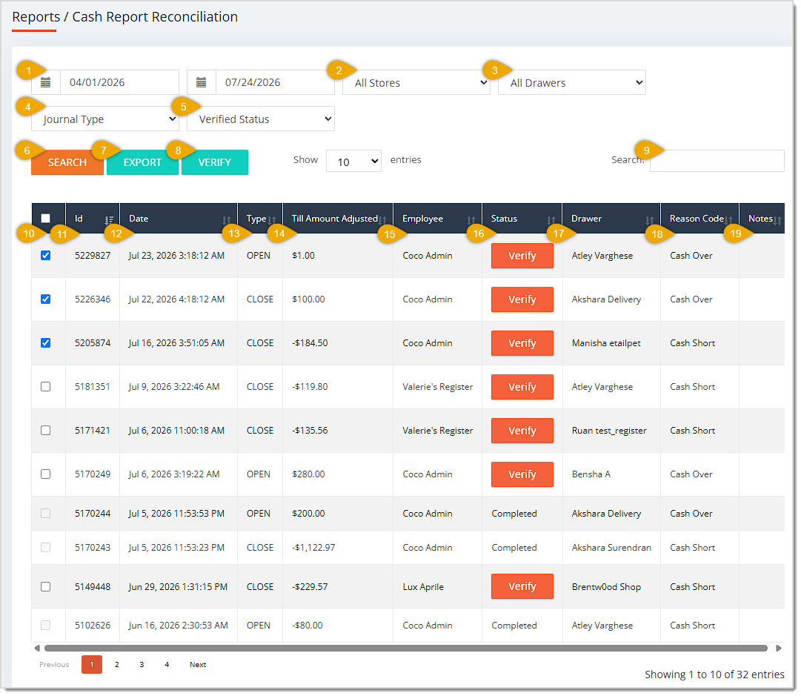Image resolution: width=801 pixels, height=696 pixels.
Task: Sort by the Employee column arrow
Action: pos(471,220)
